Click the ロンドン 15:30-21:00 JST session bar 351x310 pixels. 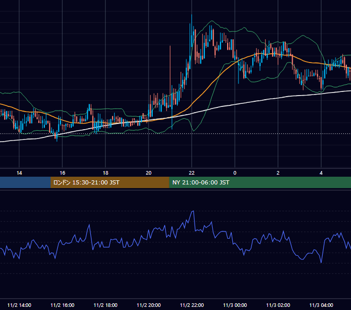(109, 182)
